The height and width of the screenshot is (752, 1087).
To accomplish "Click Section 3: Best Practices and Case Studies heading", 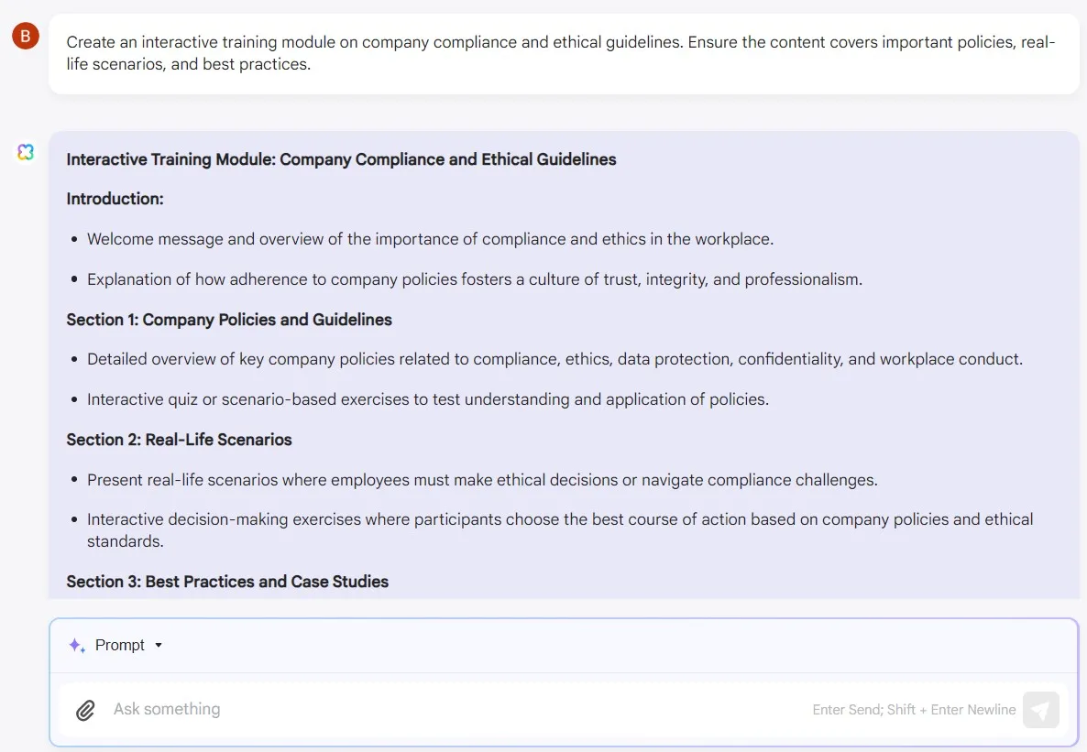I will pos(227,582).
